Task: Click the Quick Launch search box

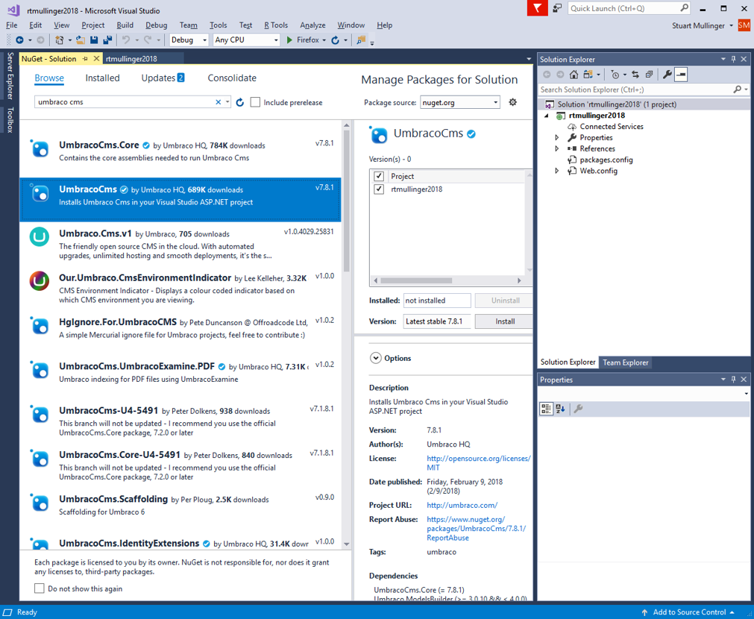Action: tap(629, 8)
